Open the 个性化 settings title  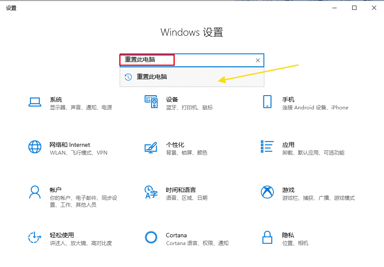175,145
